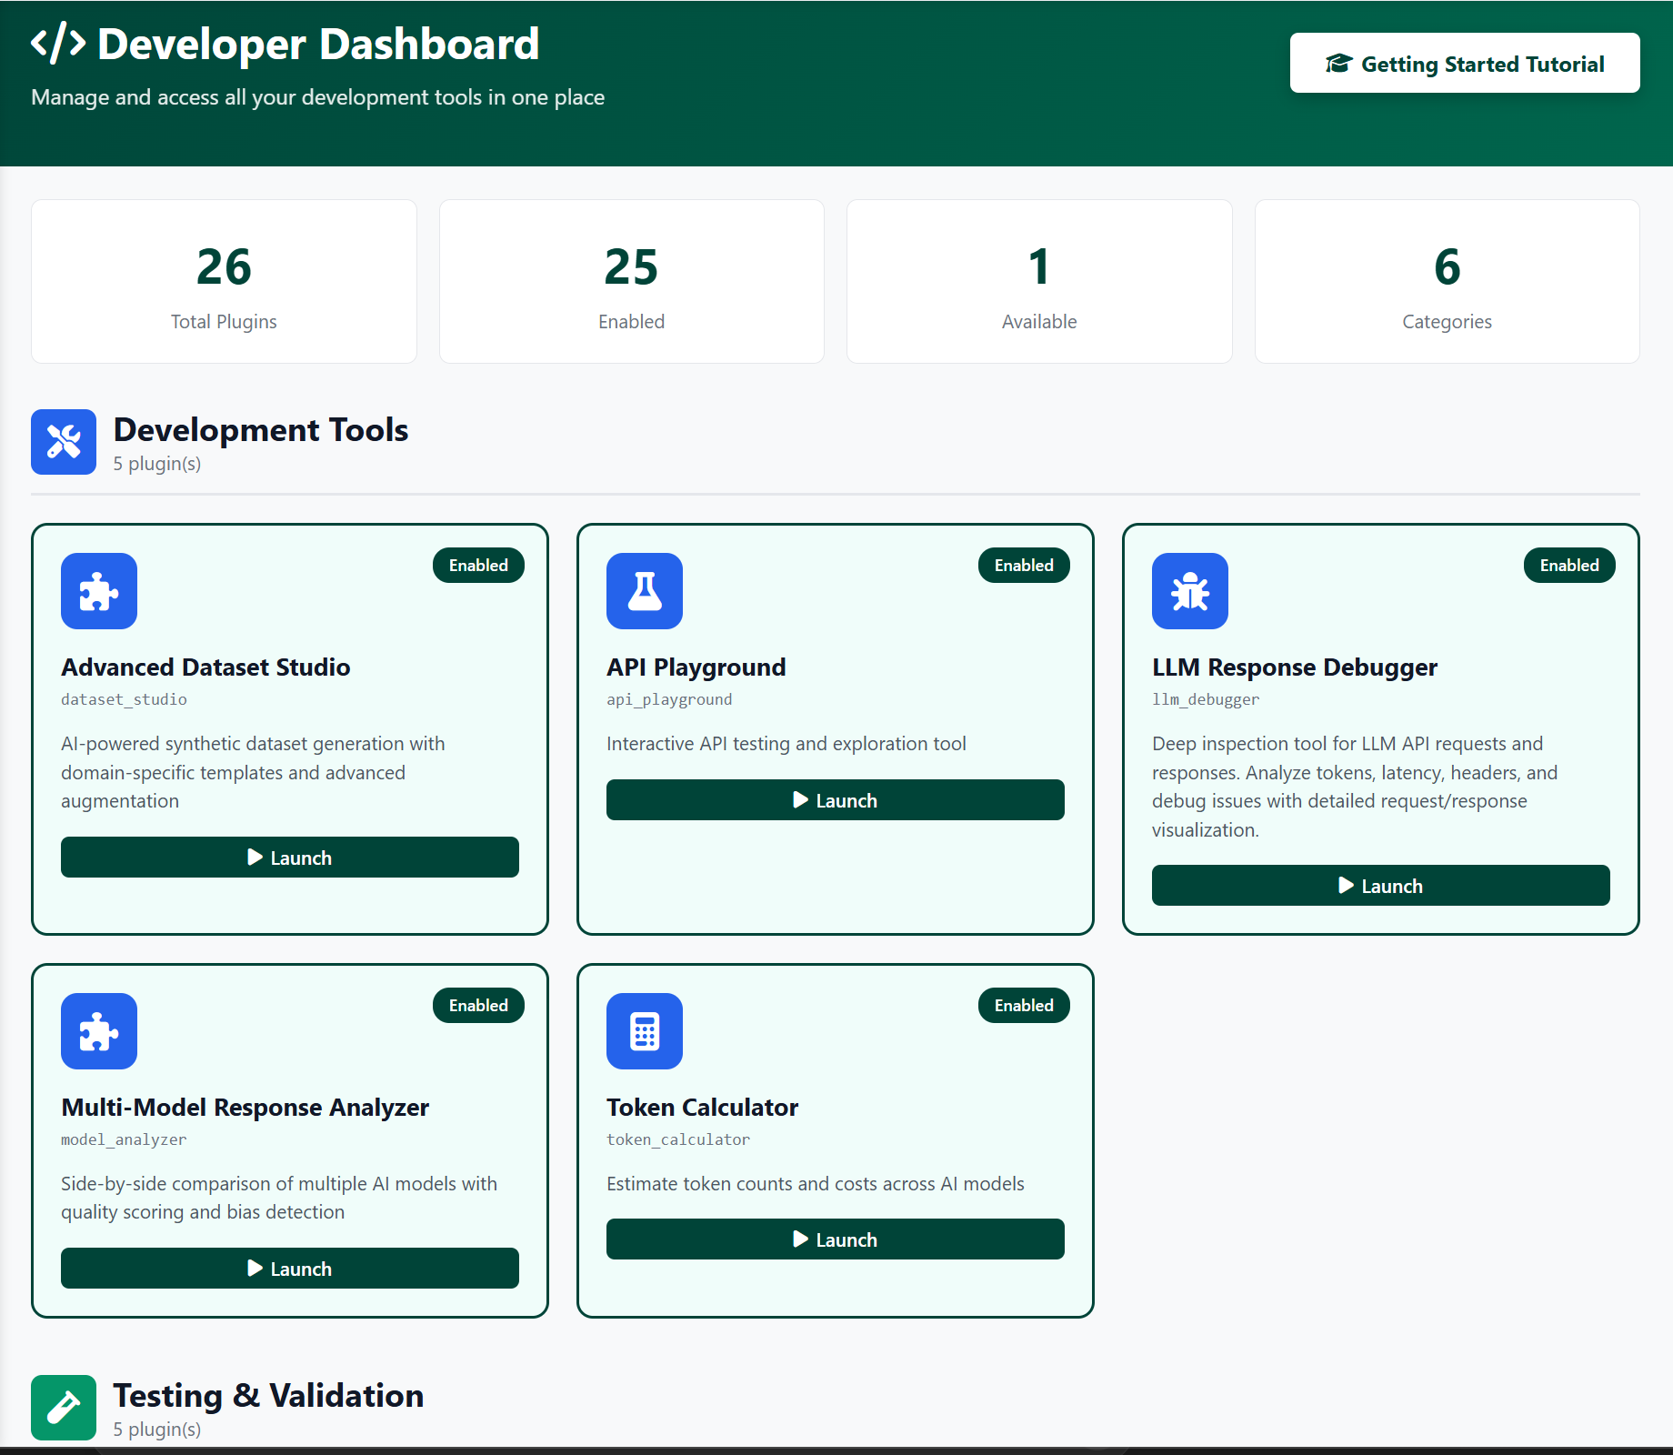Viewport: 1673px width, 1455px height.
Task: Click the code brackets icon in the header
Action: 57,42
